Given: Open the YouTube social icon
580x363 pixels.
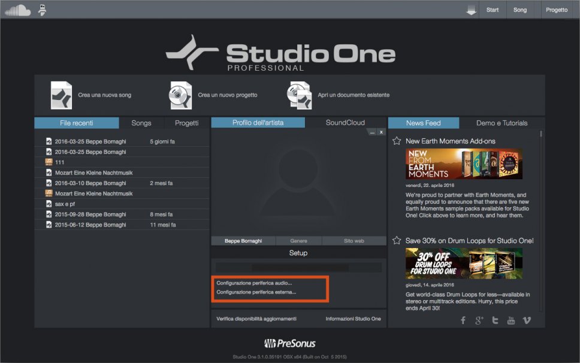Looking at the screenshot, I should point(510,320).
